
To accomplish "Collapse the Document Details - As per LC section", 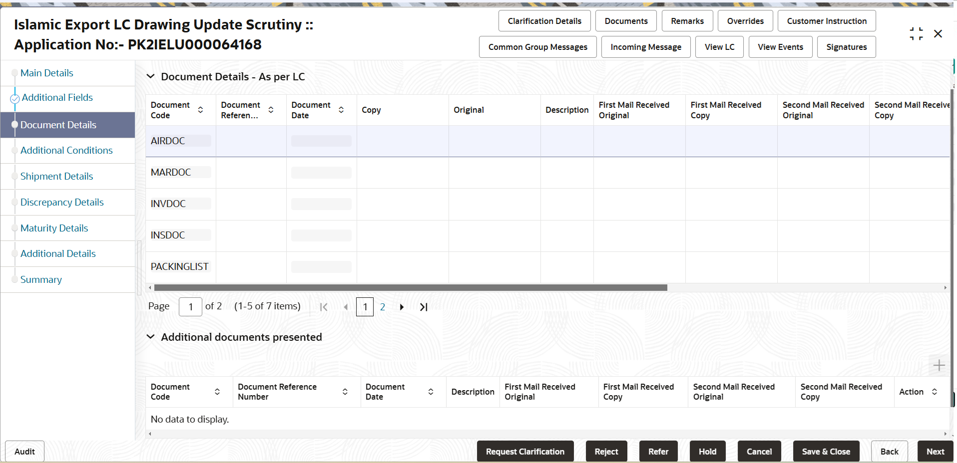I will [150, 76].
